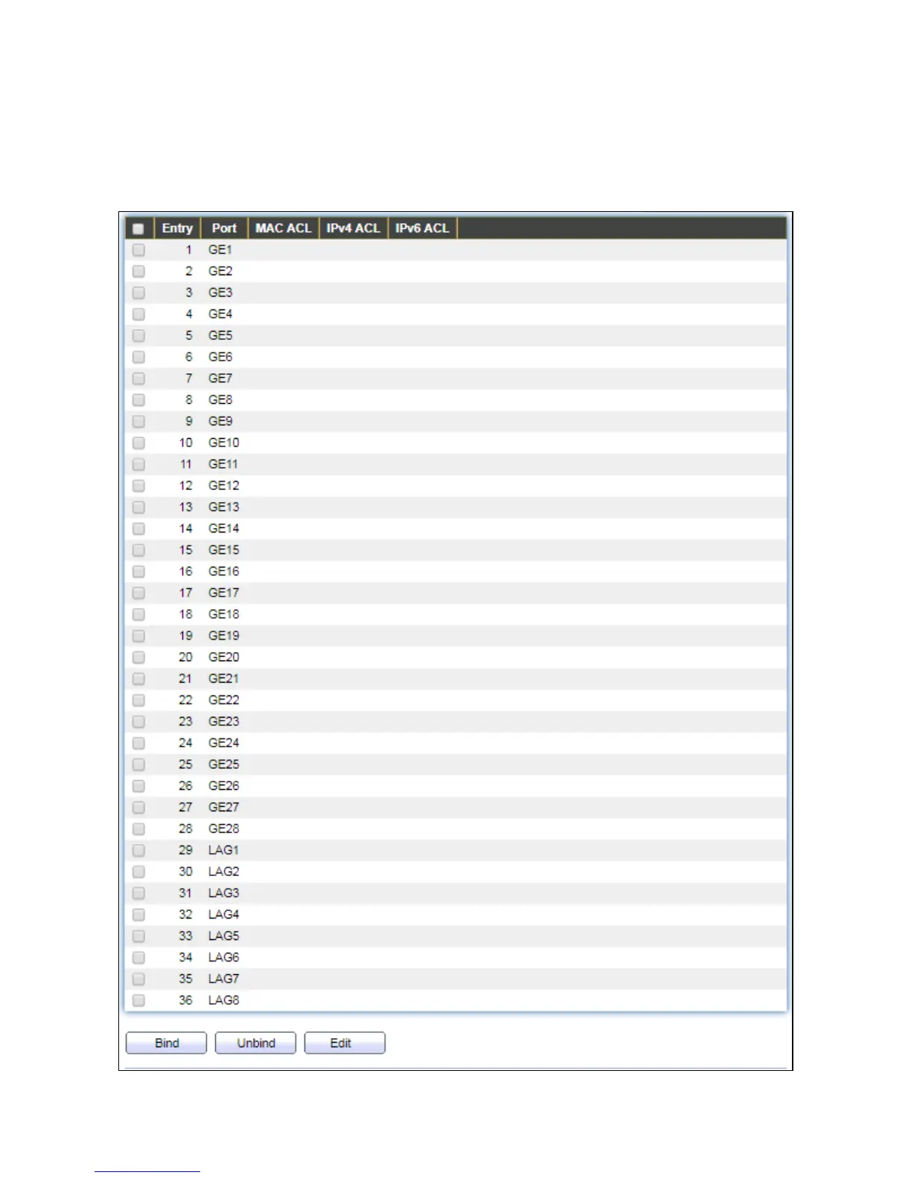Check the box for entry GE2

[x=138, y=271]
